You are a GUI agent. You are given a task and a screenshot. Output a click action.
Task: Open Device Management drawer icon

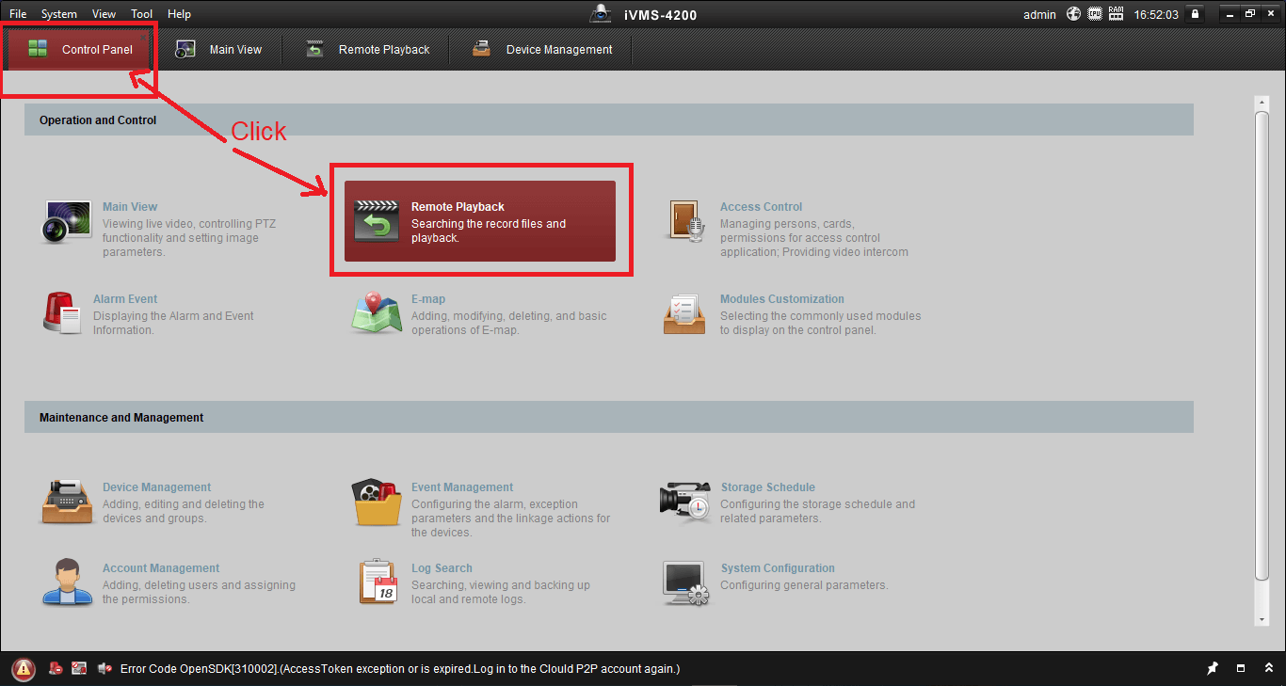coord(68,502)
